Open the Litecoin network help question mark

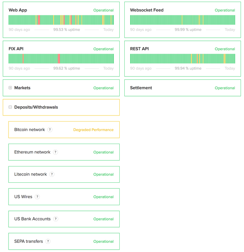[x=52, y=174]
